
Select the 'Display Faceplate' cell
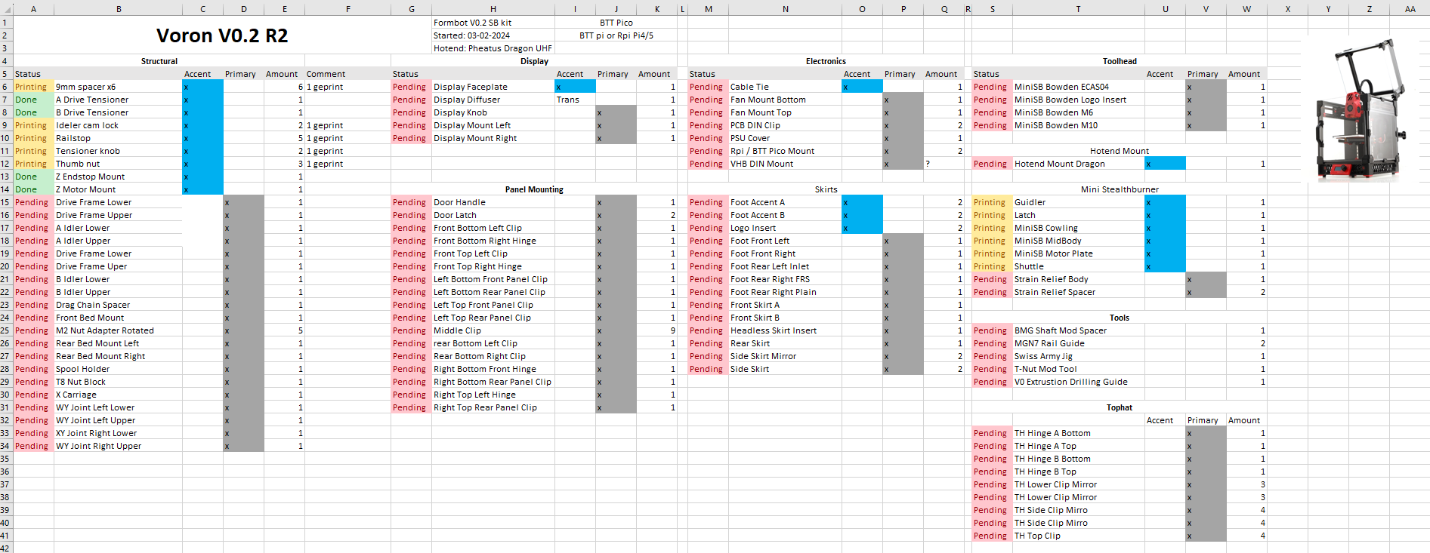tap(493, 87)
